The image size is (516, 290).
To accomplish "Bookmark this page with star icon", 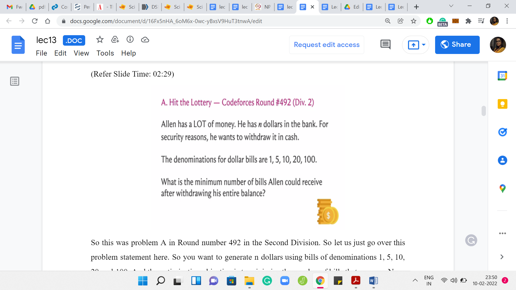I will [x=414, y=21].
